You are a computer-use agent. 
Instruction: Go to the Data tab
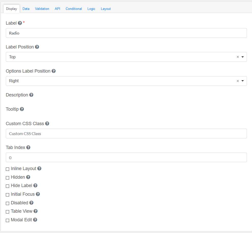pyautogui.click(x=26, y=9)
